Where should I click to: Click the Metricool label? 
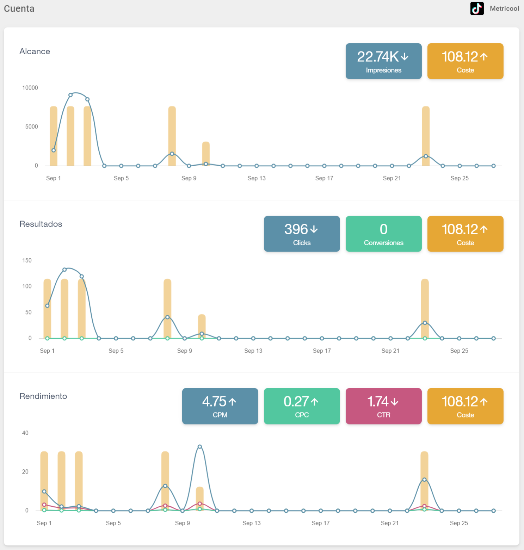click(x=504, y=8)
